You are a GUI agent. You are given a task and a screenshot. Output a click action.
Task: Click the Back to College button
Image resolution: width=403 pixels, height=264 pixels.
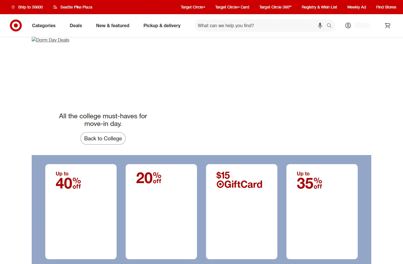[x=103, y=138]
